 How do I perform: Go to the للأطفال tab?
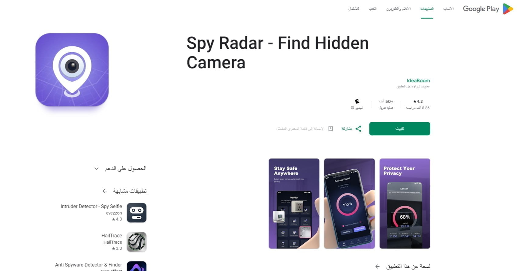[354, 9]
